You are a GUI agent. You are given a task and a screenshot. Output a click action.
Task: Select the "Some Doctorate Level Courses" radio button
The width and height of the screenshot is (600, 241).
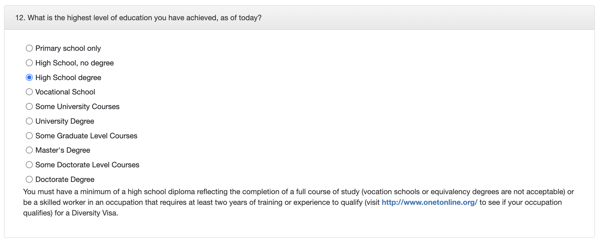point(29,165)
